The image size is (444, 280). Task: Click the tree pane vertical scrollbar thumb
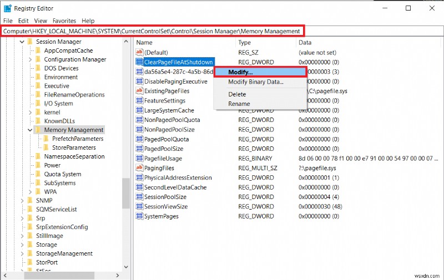pos(126,193)
